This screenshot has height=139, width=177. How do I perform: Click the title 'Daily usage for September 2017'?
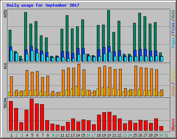click(43, 5)
